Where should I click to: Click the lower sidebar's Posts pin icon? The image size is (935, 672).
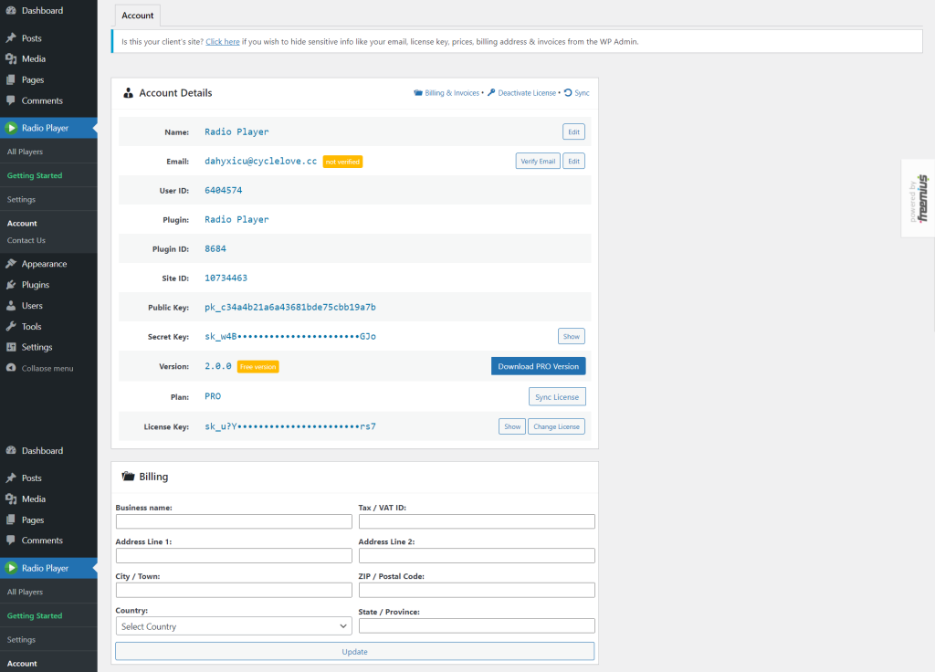(11, 478)
